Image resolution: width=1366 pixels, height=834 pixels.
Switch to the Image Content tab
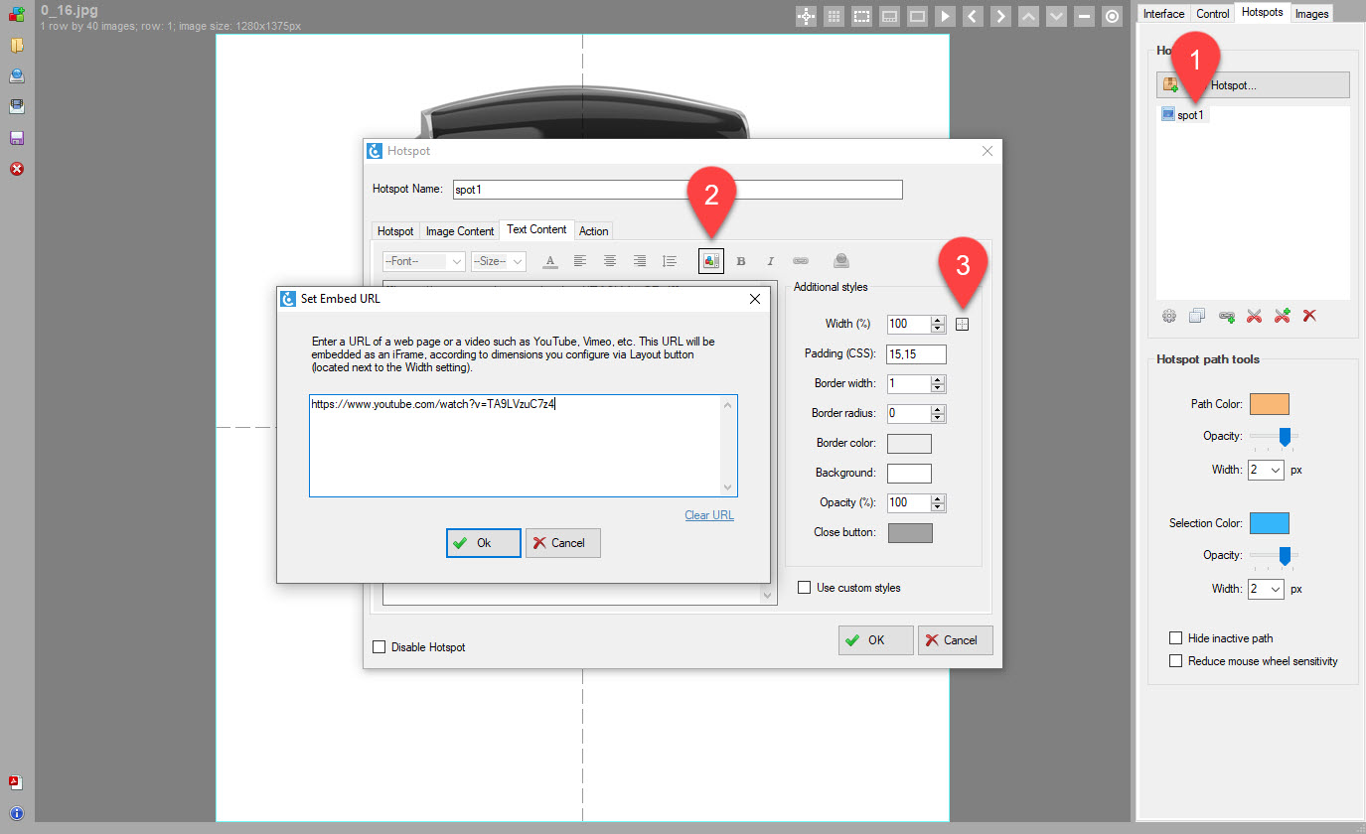pos(460,231)
